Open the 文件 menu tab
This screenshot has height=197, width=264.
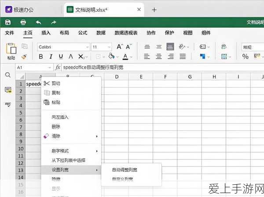pos(10,33)
